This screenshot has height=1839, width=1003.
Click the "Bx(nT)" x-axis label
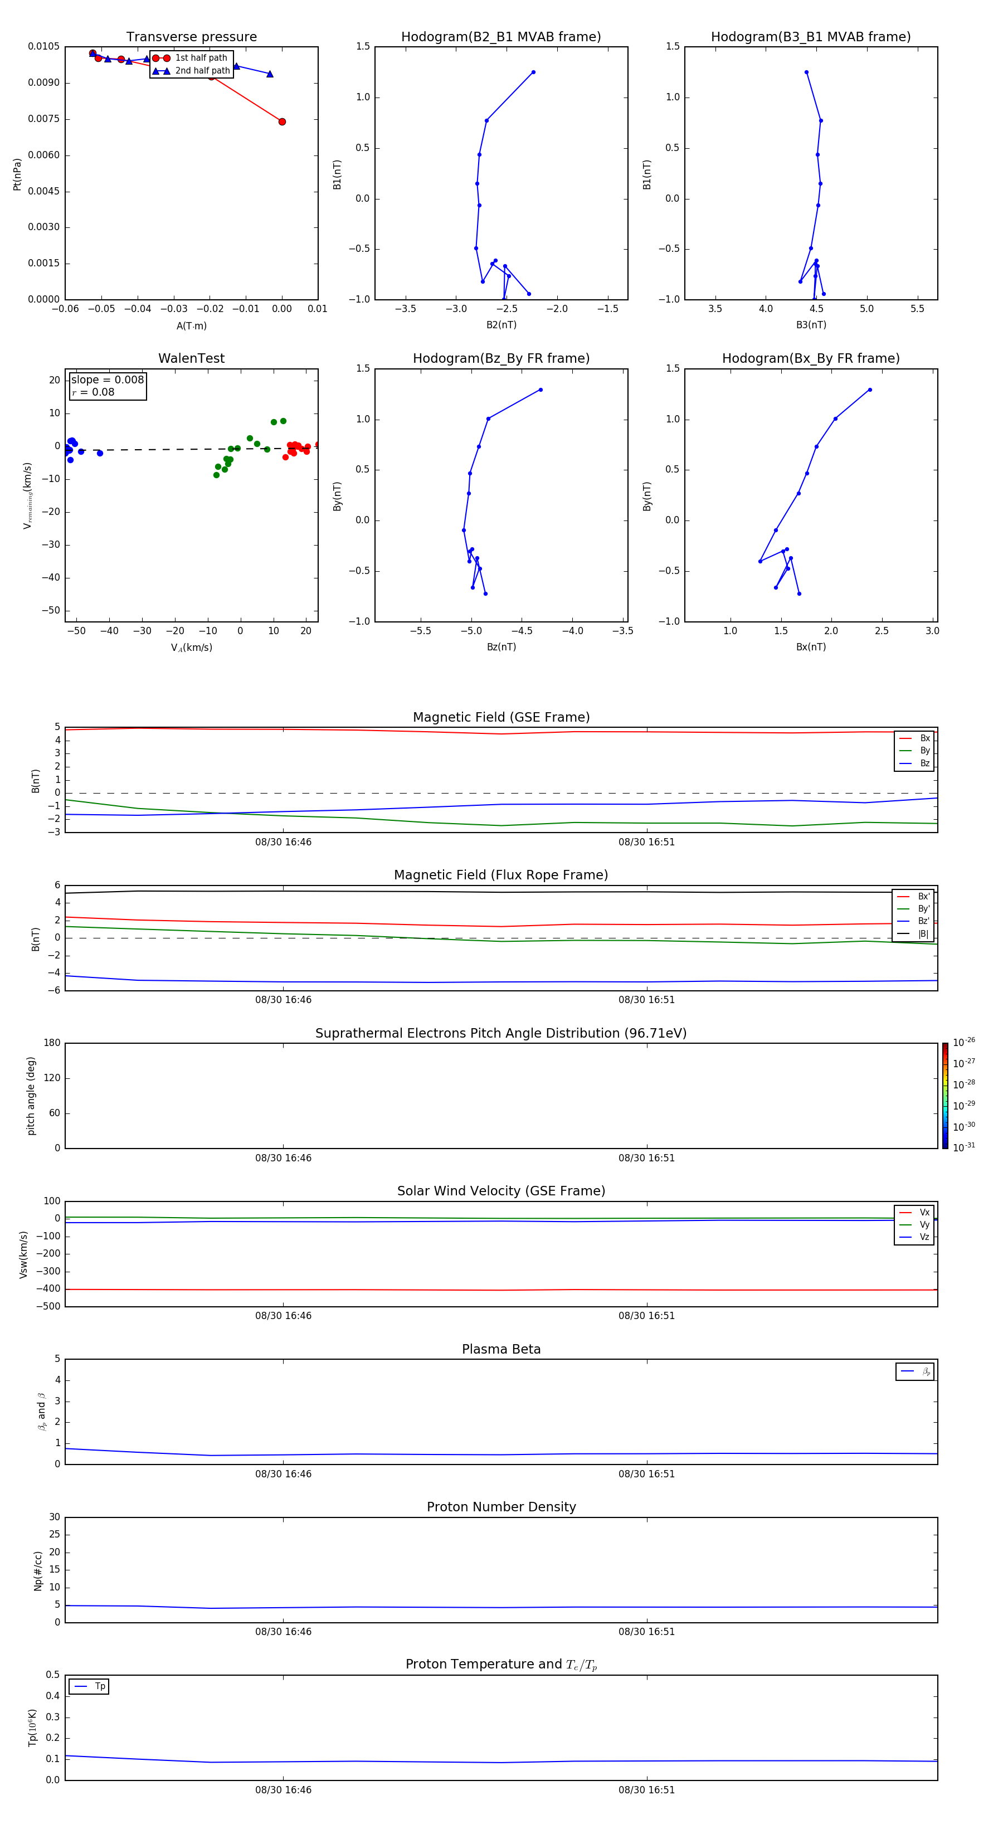pos(811,647)
